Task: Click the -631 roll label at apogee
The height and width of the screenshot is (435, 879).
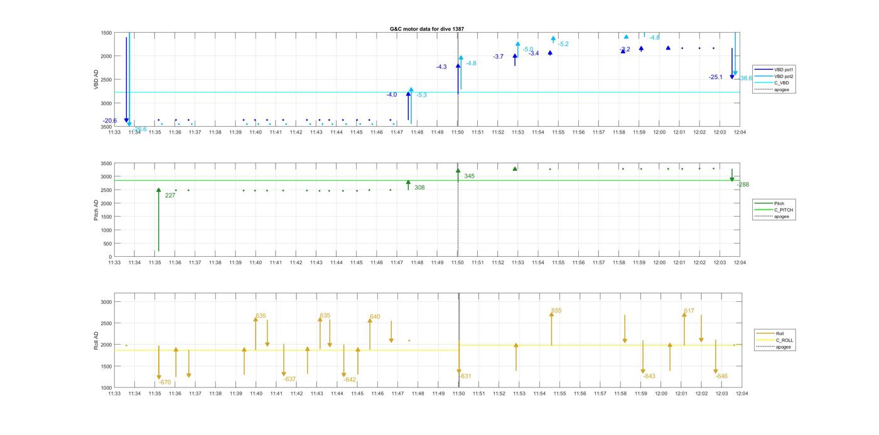Action: [465, 377]
